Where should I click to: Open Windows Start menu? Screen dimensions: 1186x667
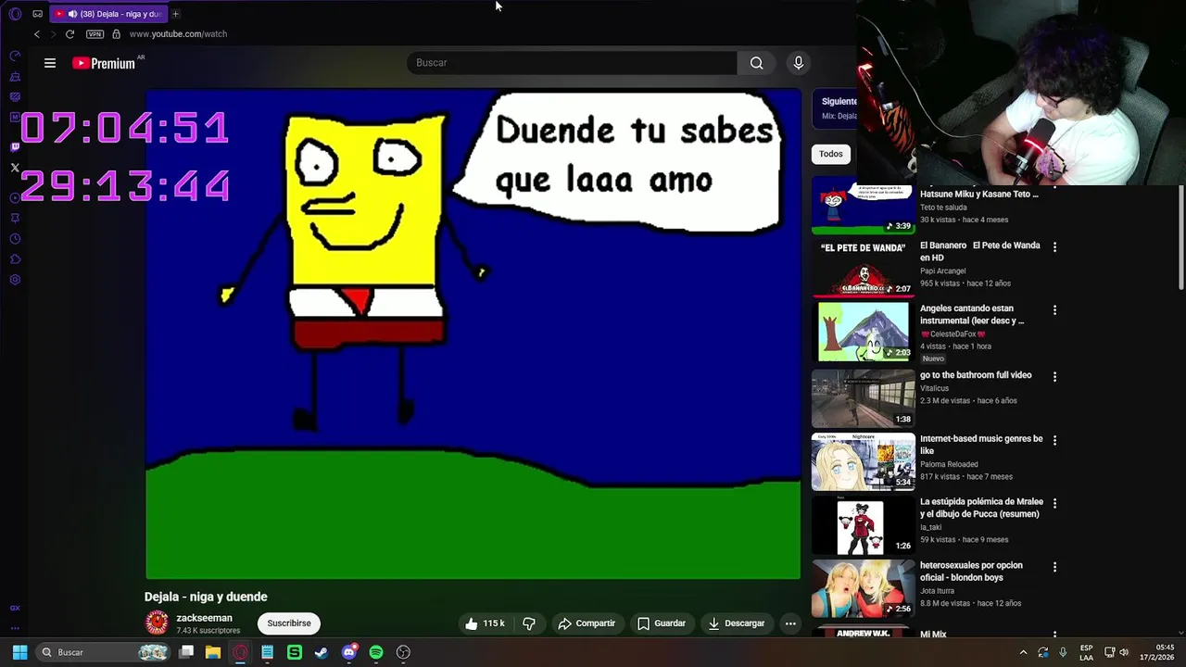[x=19, y=652]
